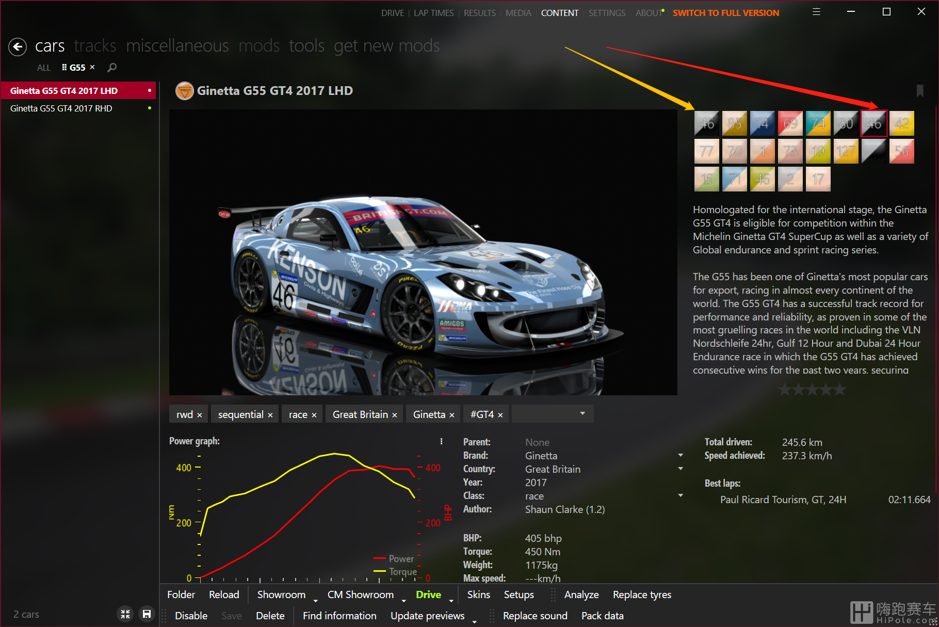Select the orange skin icon number 1
Viewport: 939px width, 627px height.
pyautogui.click(x=763, y=151)
